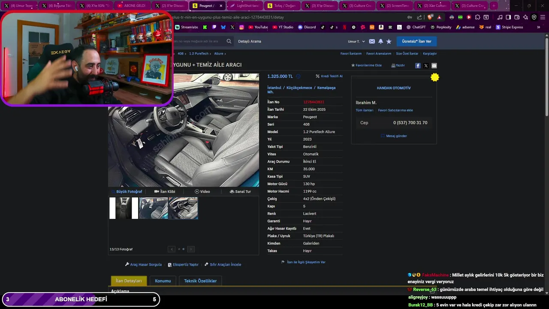Open the Streamlabs bookmark
Image resolution: width=549 pixels, height=309 pixels.
tap(187, 27)
